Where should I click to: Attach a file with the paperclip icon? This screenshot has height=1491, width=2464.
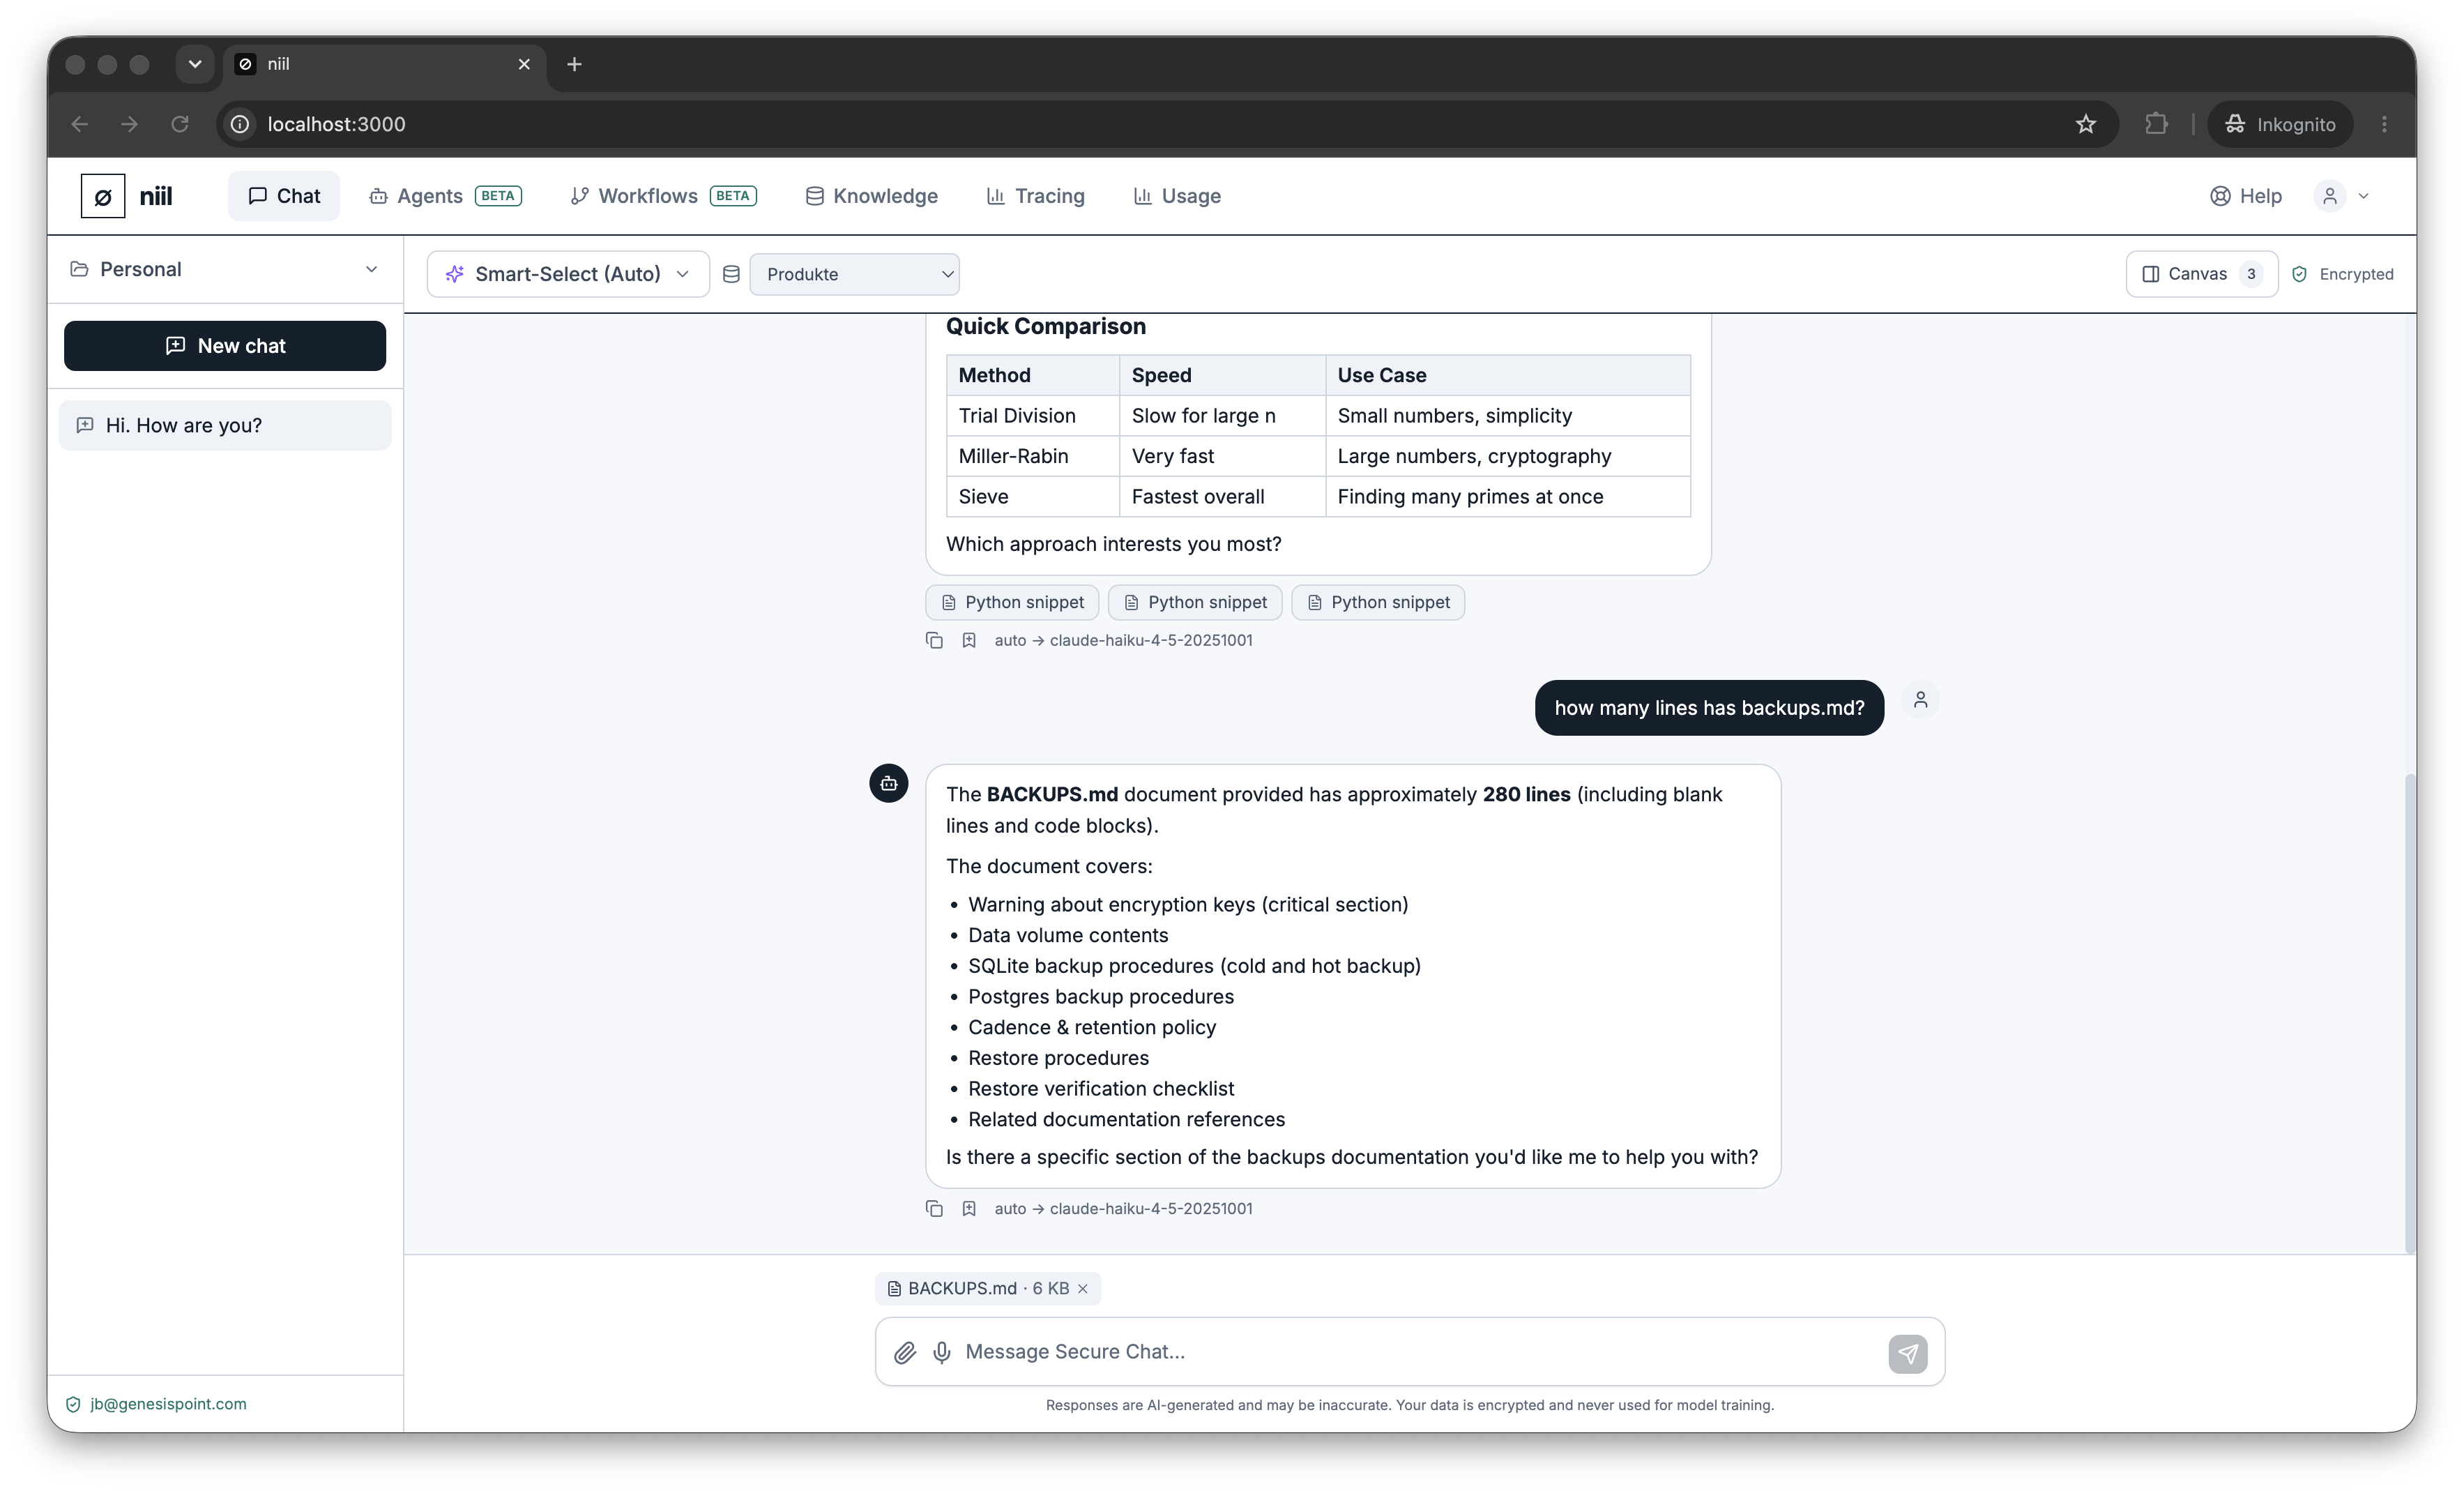pyautogui.click(x=904, y=1352)
